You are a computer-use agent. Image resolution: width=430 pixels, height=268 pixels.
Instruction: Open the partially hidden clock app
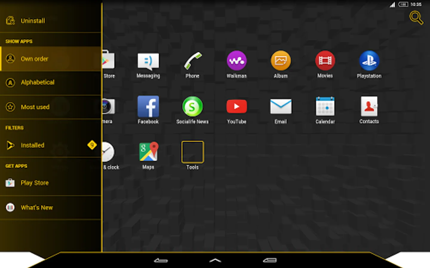coord(108,152)
